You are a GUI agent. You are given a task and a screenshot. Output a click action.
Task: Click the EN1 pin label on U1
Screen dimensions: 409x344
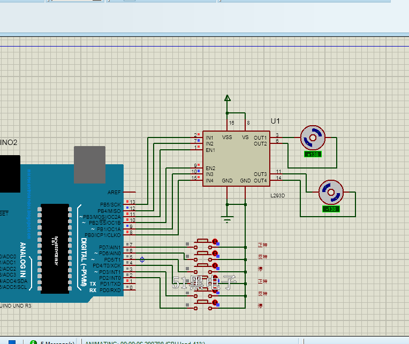[x=210, y=150]
